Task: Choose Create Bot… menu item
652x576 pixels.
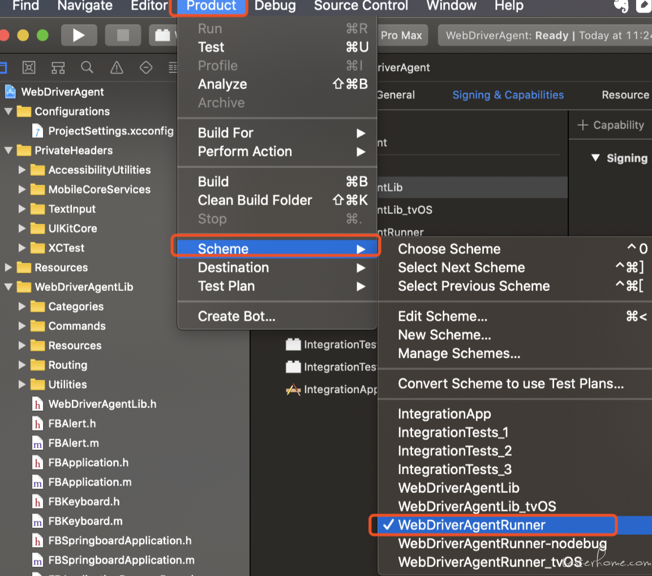Action: [x=277, y=316]
